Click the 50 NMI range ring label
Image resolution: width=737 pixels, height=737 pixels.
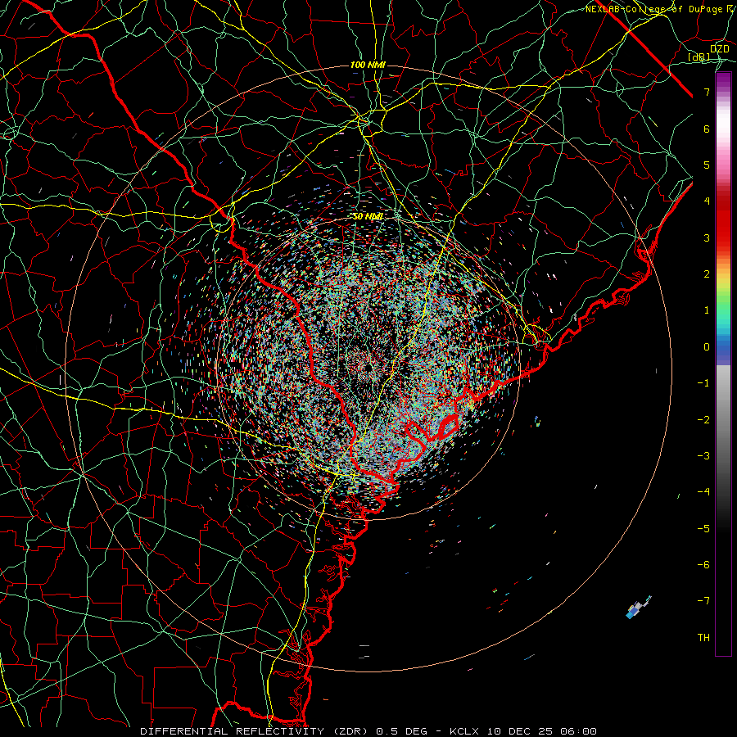coord(368,216)
